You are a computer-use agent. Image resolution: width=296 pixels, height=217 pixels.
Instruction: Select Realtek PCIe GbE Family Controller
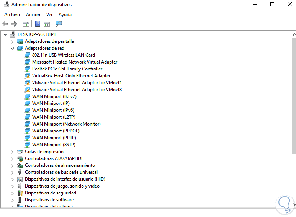pyautogui.click(x=67, y=69)
